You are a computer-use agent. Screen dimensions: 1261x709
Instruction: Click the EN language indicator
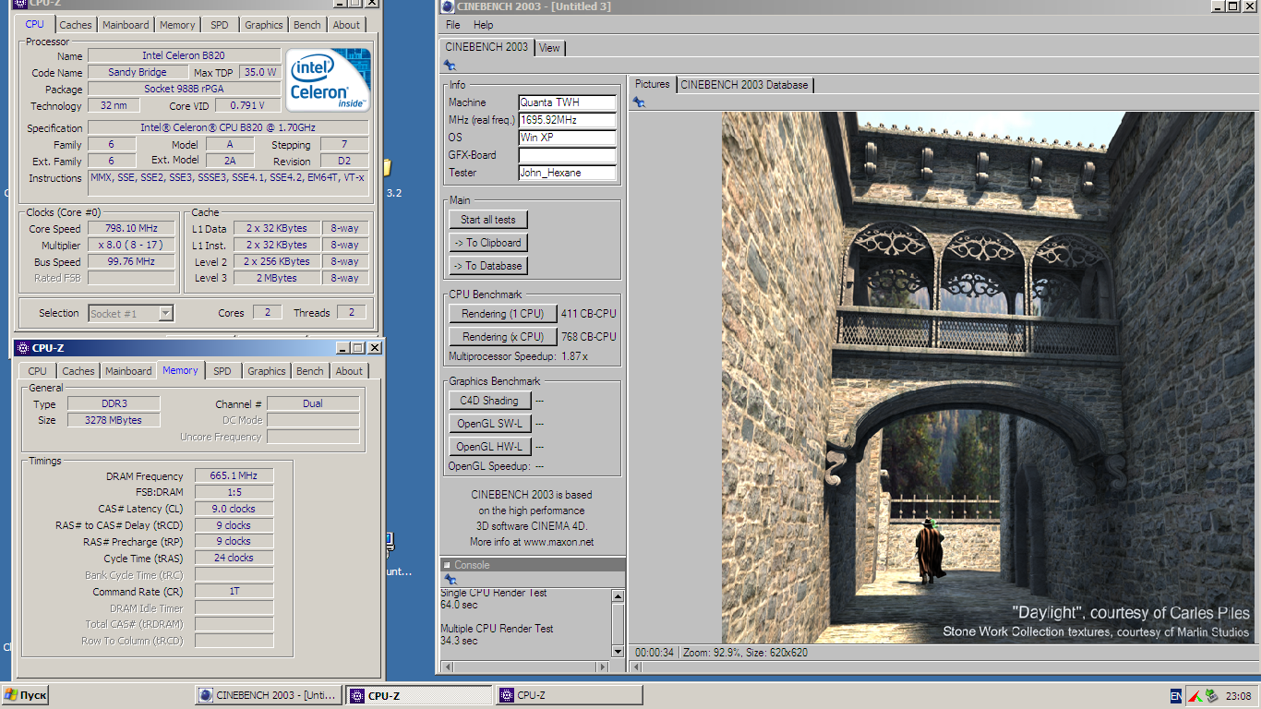tap(1175, 695)
